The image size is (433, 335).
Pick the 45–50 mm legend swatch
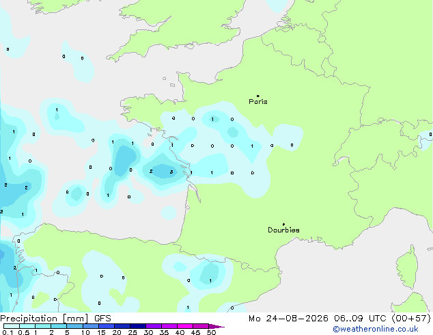tap(201, 326)
